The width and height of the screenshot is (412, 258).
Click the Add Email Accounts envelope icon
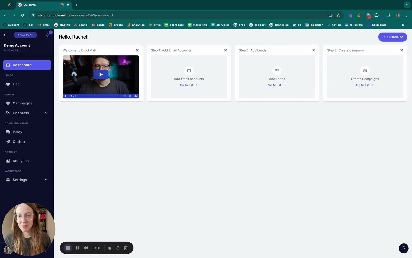189,71
